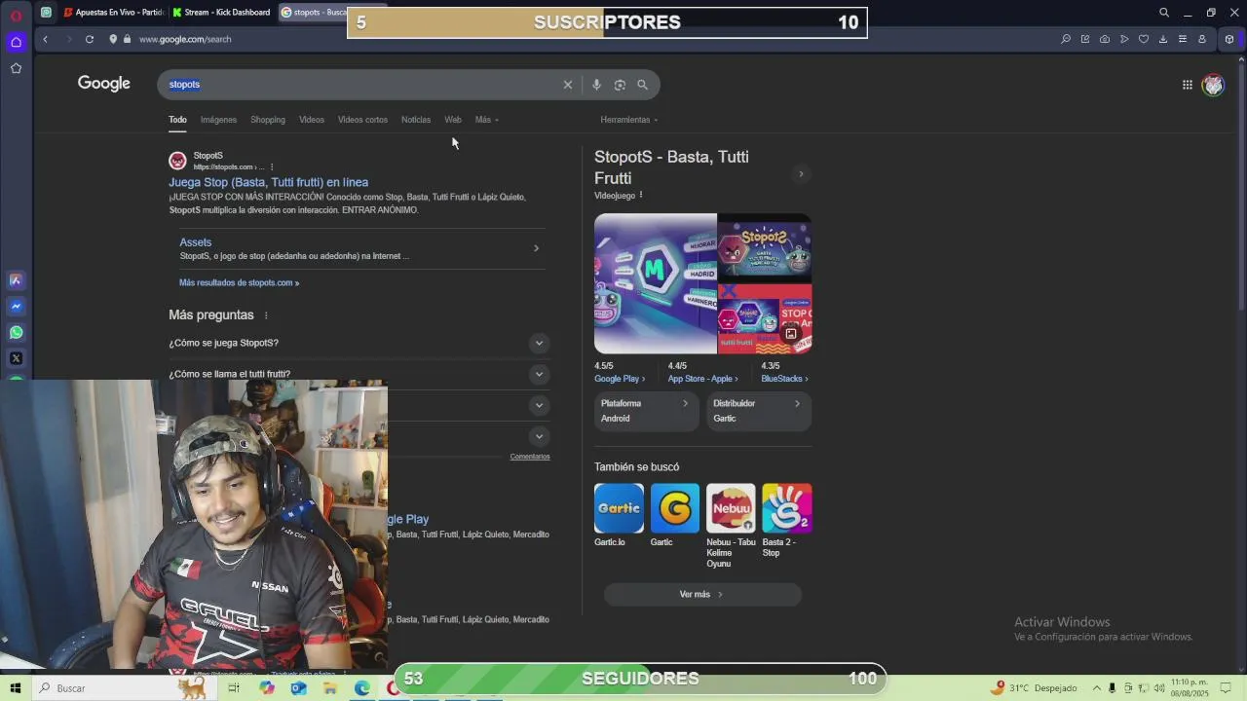Expand Plataforma Android chip
The height and width of the screenshot is (701, 1247).
pyautogui.click(x=646, y=411)
